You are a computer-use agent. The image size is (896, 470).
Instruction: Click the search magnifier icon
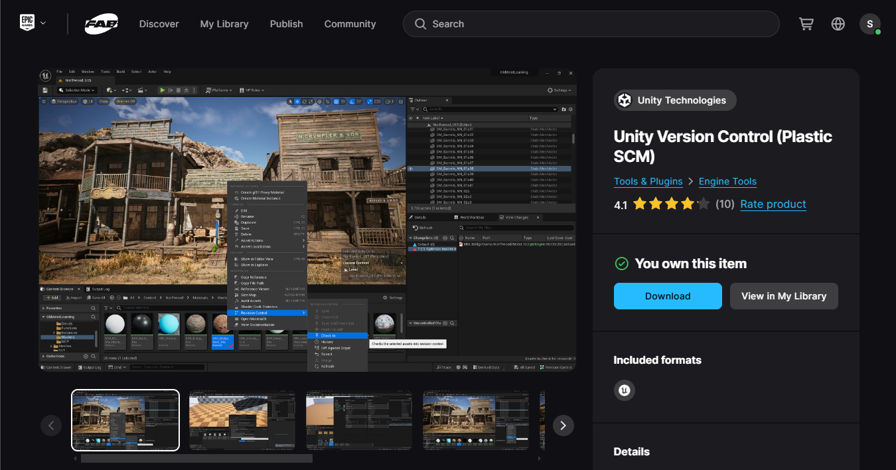coord(420,24)
